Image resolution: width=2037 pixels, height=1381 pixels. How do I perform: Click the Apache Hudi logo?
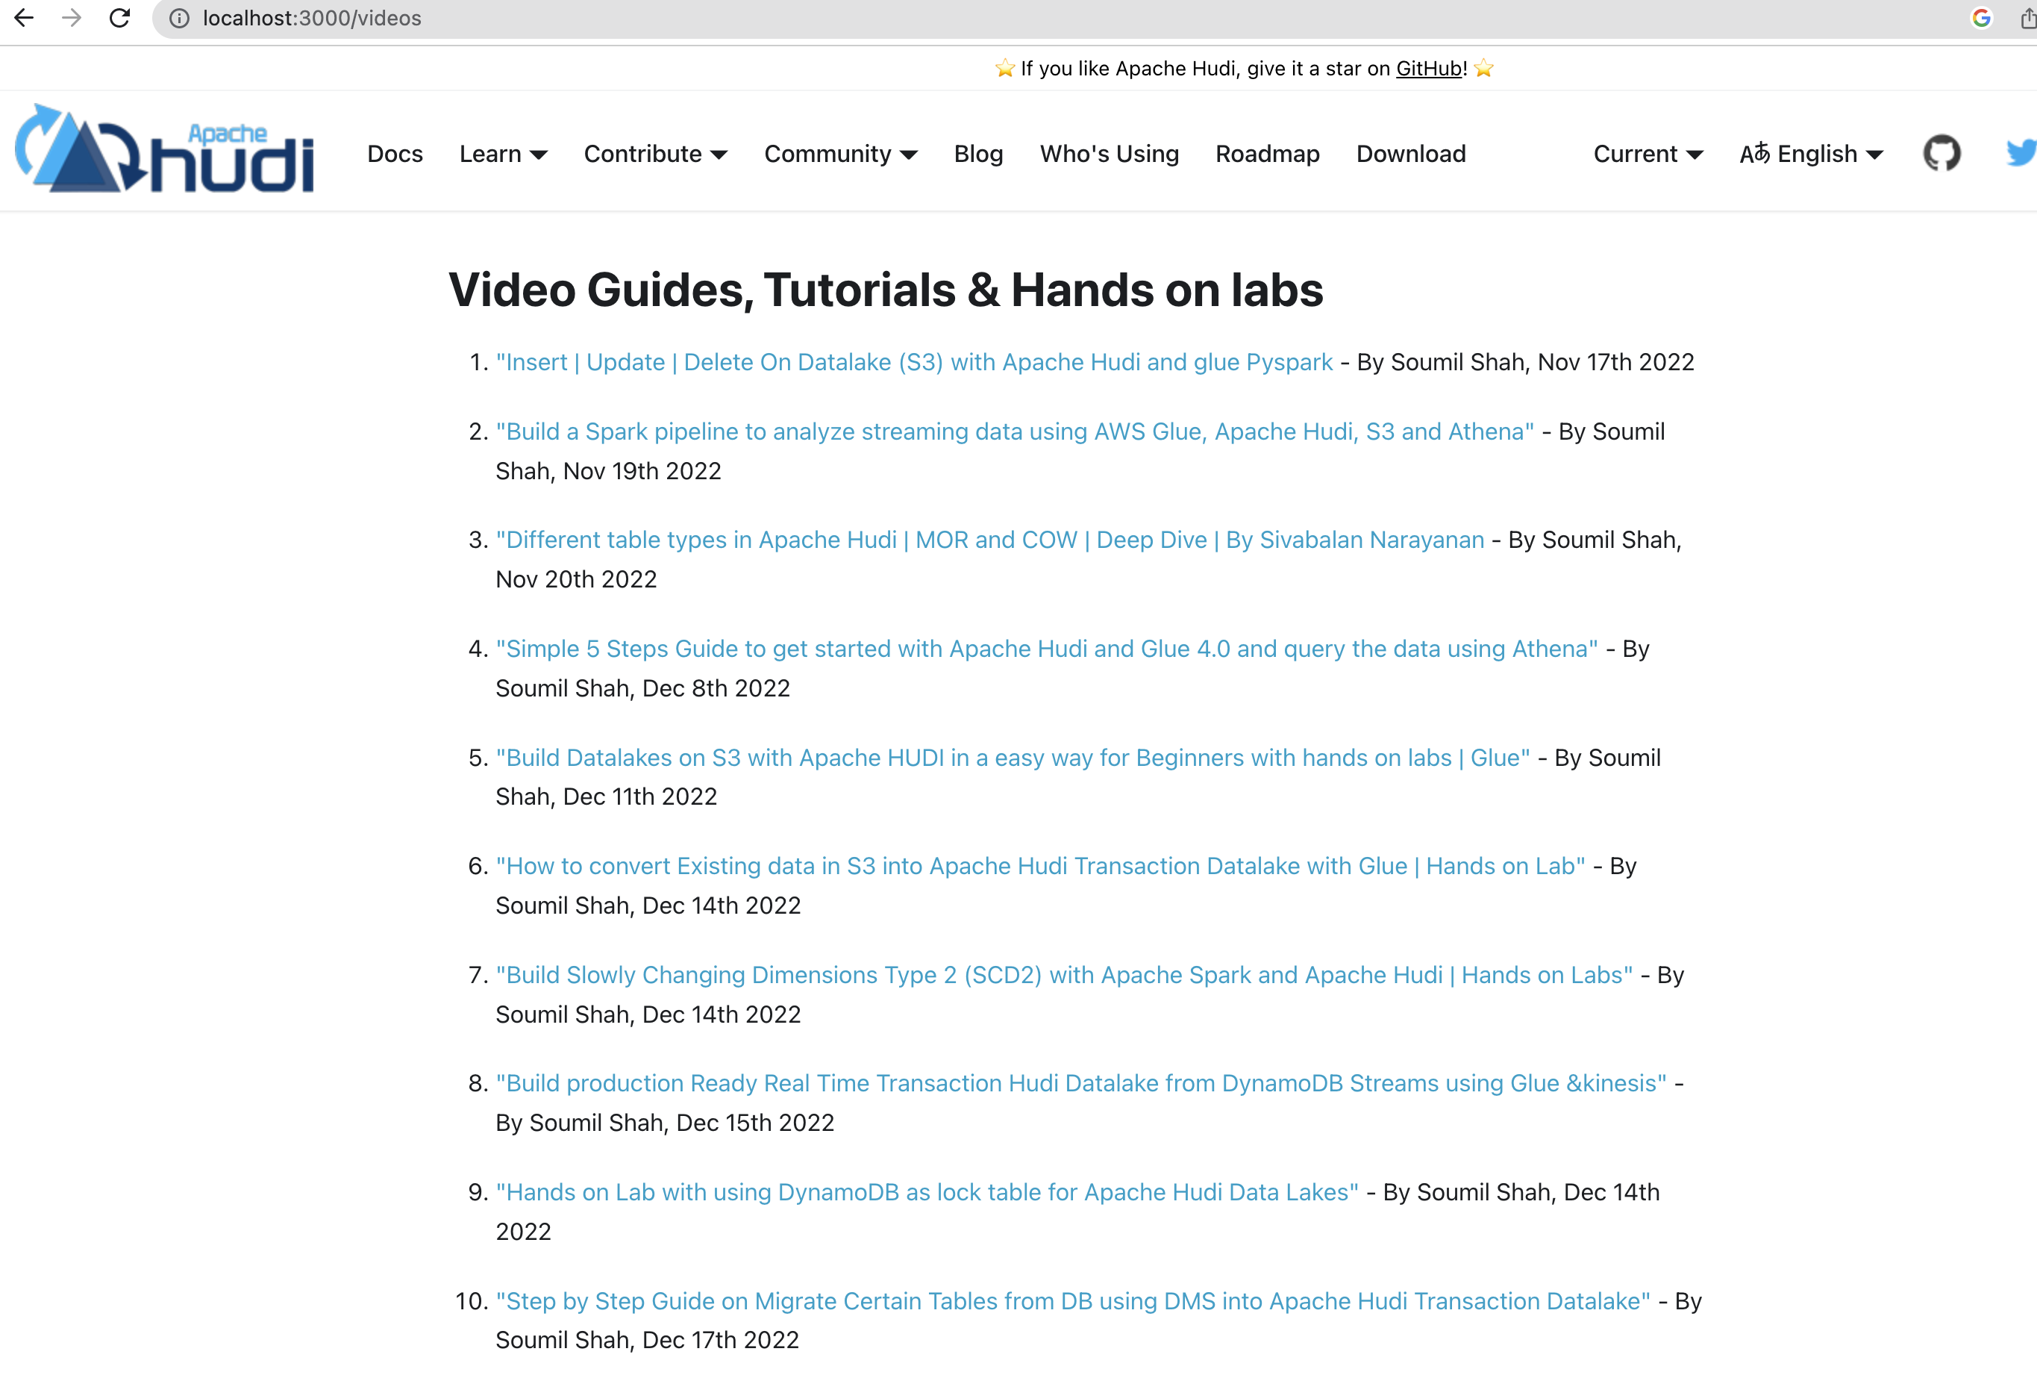[x=165, y=149]
